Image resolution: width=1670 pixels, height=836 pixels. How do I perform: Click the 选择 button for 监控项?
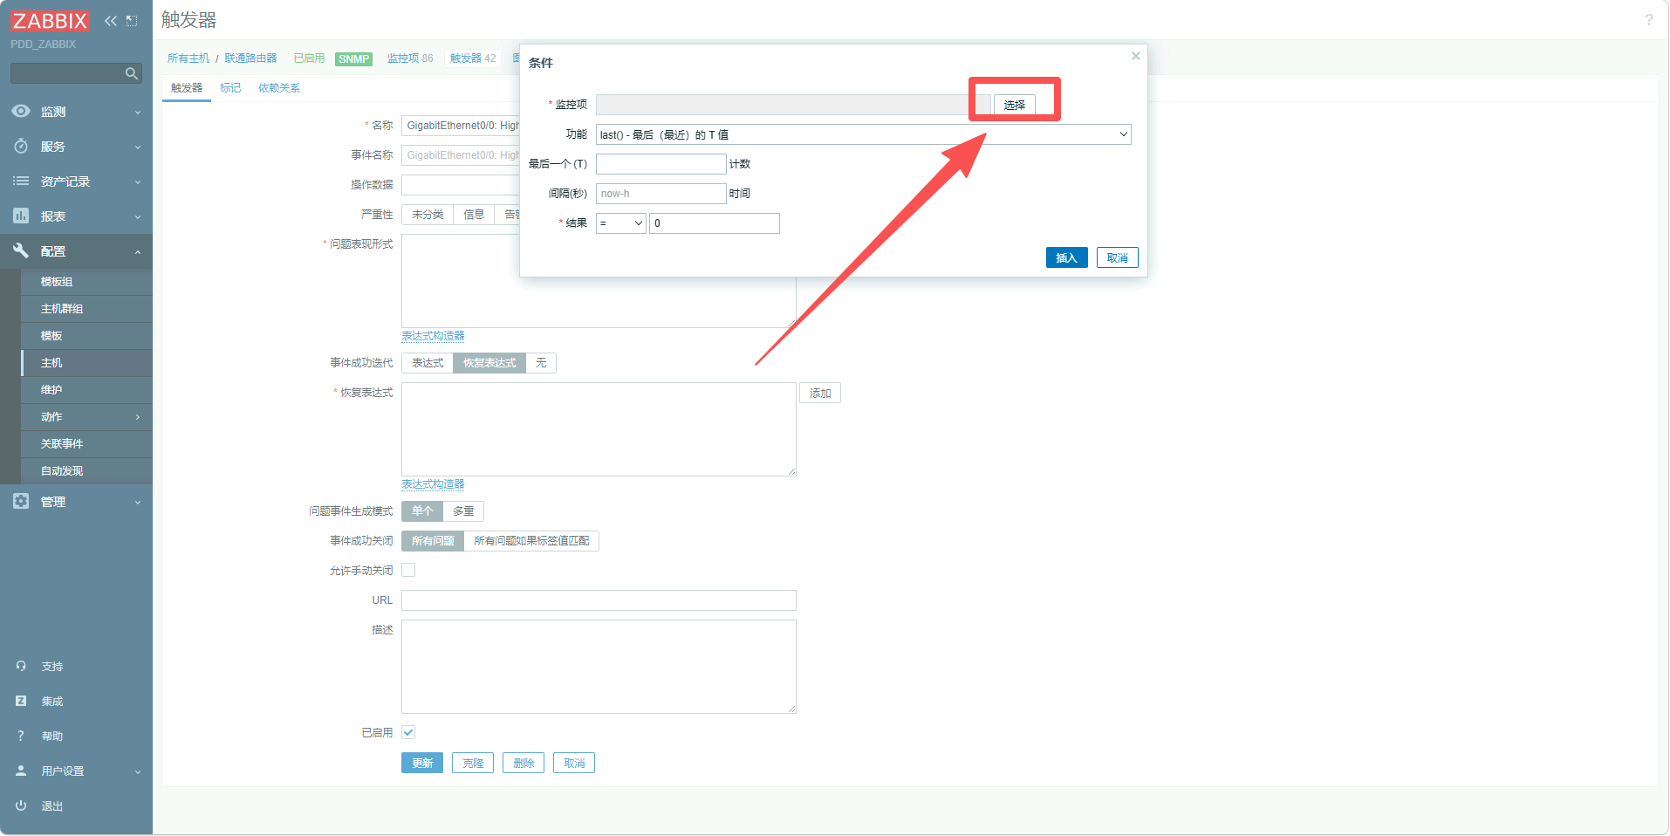(x=1014, y=105)
